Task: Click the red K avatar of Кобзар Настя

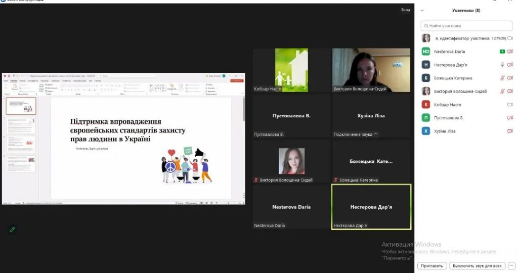Action: (426, 105)
